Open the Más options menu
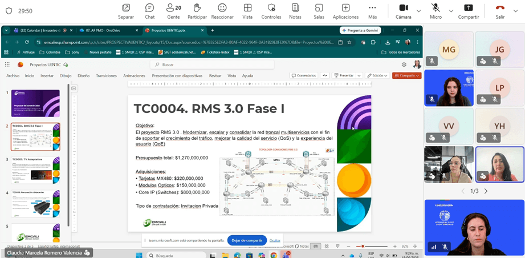Viewport: 525px width, 258px height. 372,11
